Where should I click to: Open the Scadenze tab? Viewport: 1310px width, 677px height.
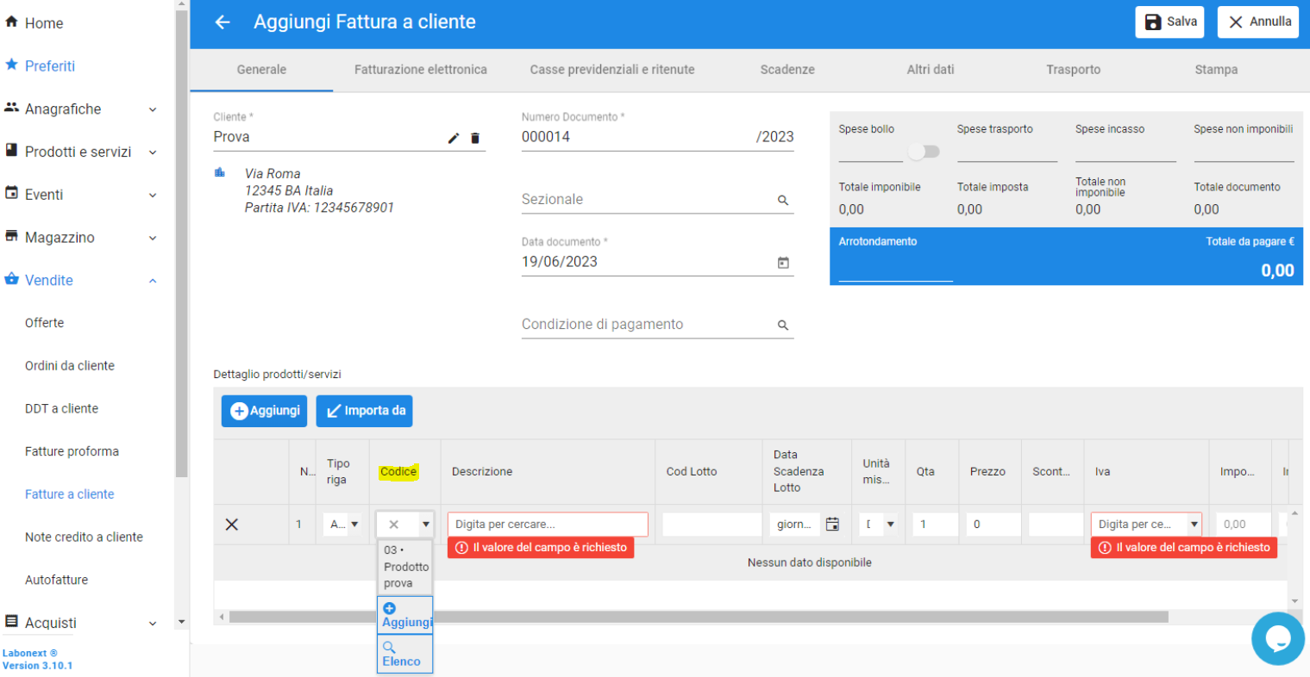tap(787, 70)
